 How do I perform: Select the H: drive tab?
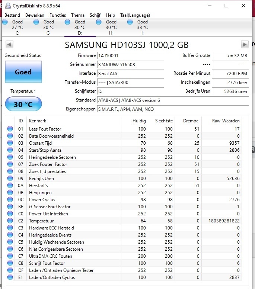[111, 27]
